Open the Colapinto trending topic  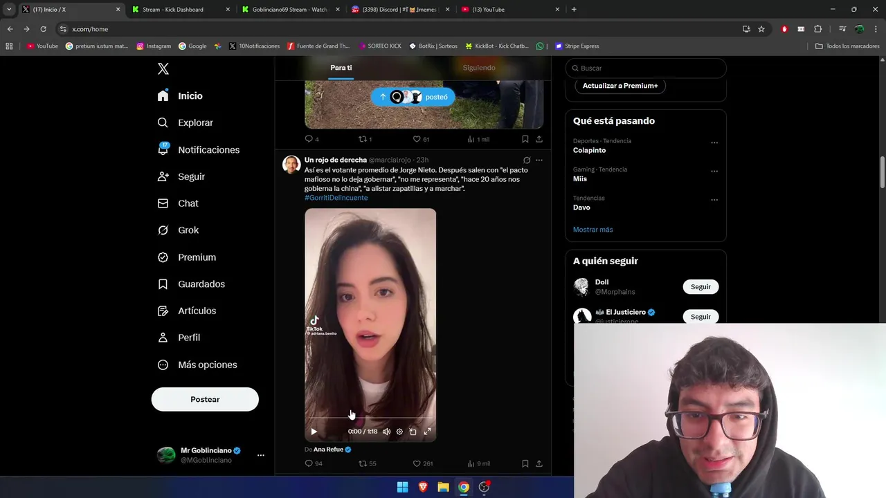(x=589, y=150)
